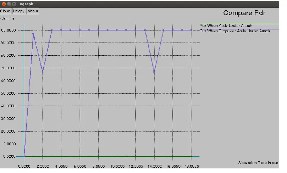This screenshot has height=173, width=287.
Task: Click purple data point dip at time 14
Action: click(x=154, y=72)
